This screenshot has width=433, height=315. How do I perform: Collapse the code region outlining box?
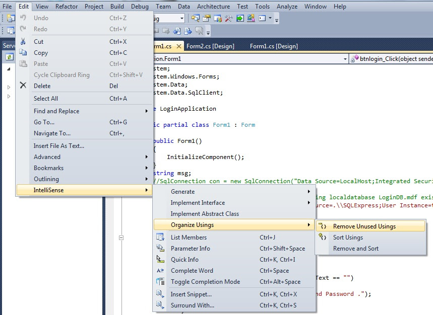coord(121,238)
